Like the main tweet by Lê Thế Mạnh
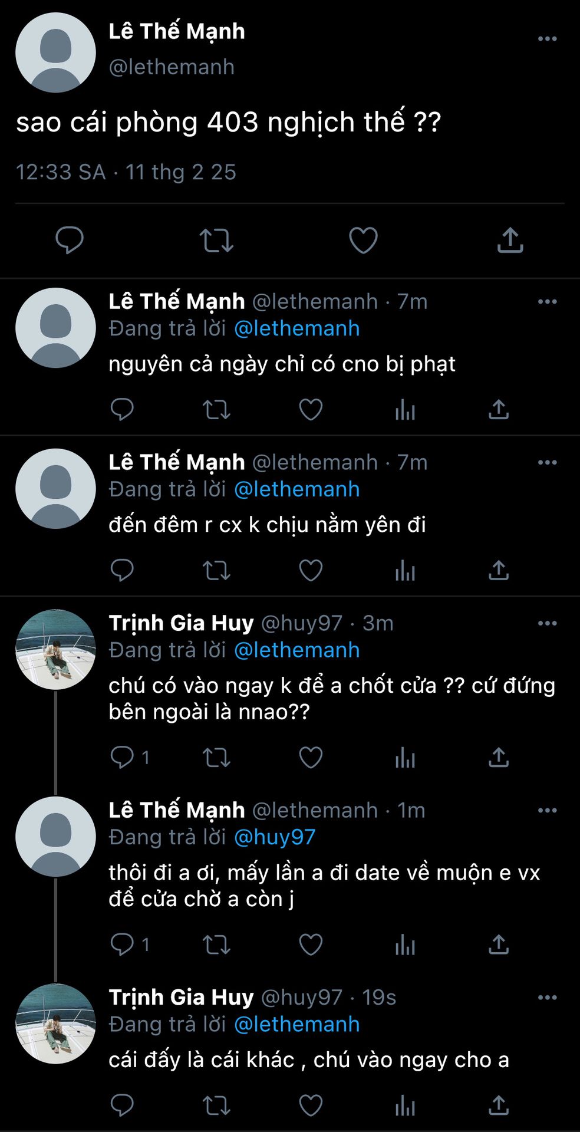This screenshot has width=580, height=1132. (363, 240)
